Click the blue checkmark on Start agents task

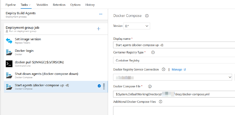click(99, 86)
